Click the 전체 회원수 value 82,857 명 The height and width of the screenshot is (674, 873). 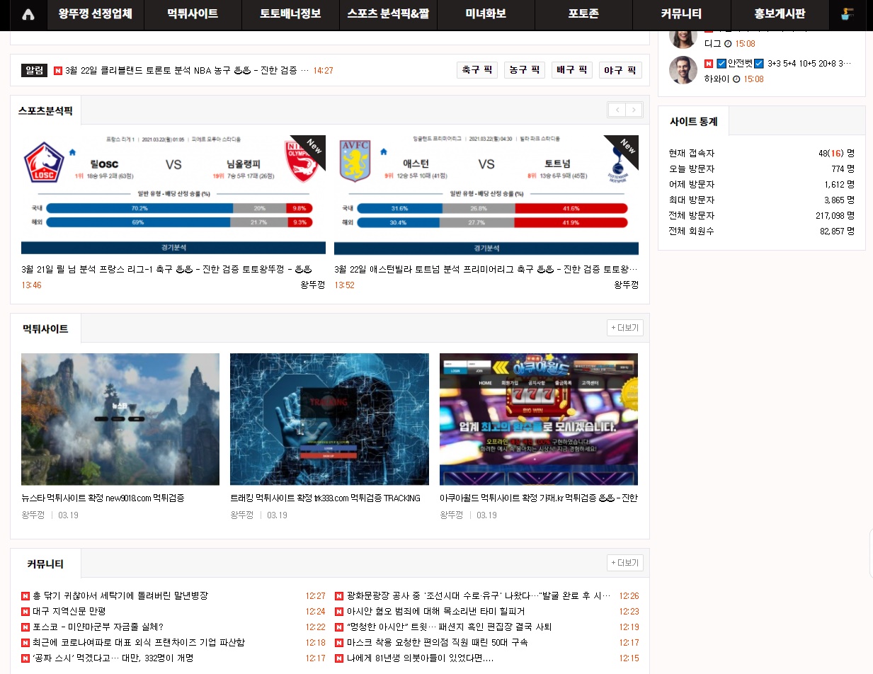pos(838,231)
